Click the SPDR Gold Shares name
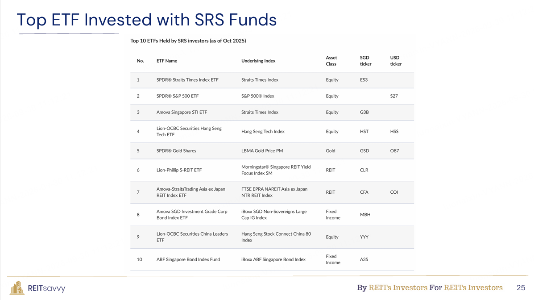The height and width of the screenshot is (300, 534). [x=176, y=151]
